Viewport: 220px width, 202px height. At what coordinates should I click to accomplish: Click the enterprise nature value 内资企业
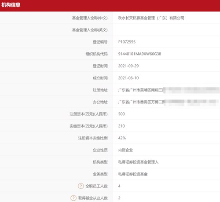125,150
